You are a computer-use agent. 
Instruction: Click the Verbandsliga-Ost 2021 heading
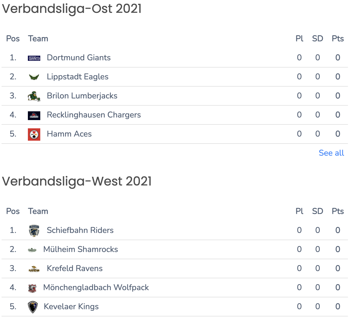coord(72,9)
